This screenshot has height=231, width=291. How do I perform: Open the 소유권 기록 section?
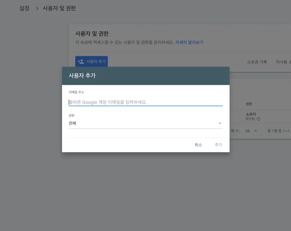coord(257,62)
